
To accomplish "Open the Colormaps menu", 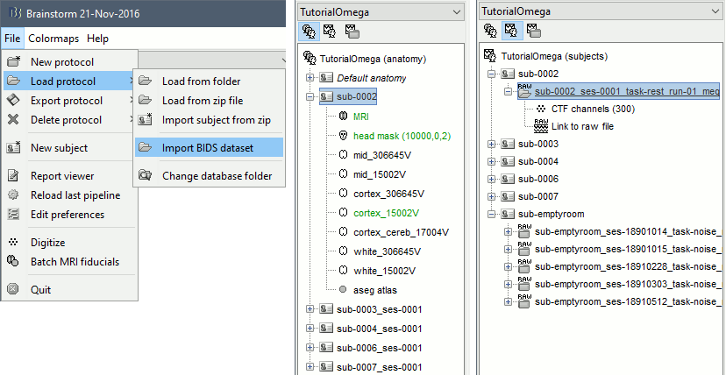I will (53, 39).
